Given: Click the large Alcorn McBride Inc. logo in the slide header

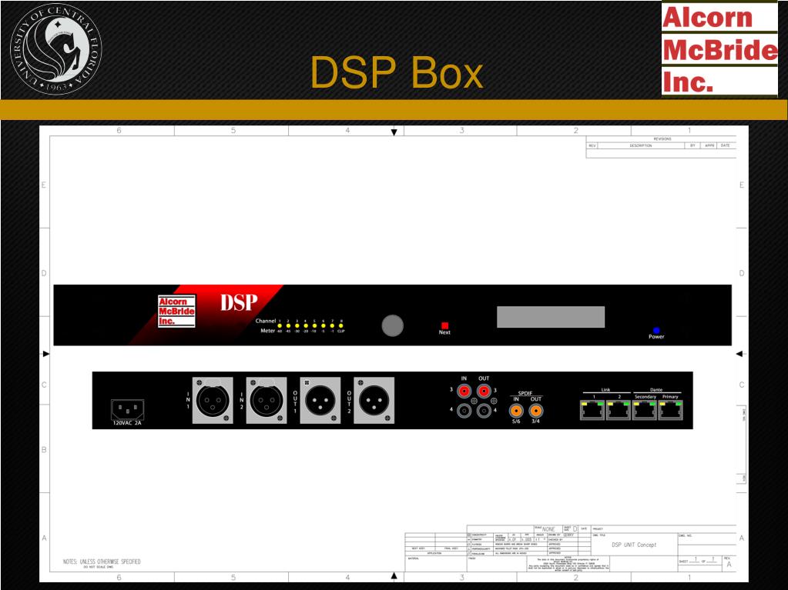Looking at the screenshot, I should coord(719,49).
